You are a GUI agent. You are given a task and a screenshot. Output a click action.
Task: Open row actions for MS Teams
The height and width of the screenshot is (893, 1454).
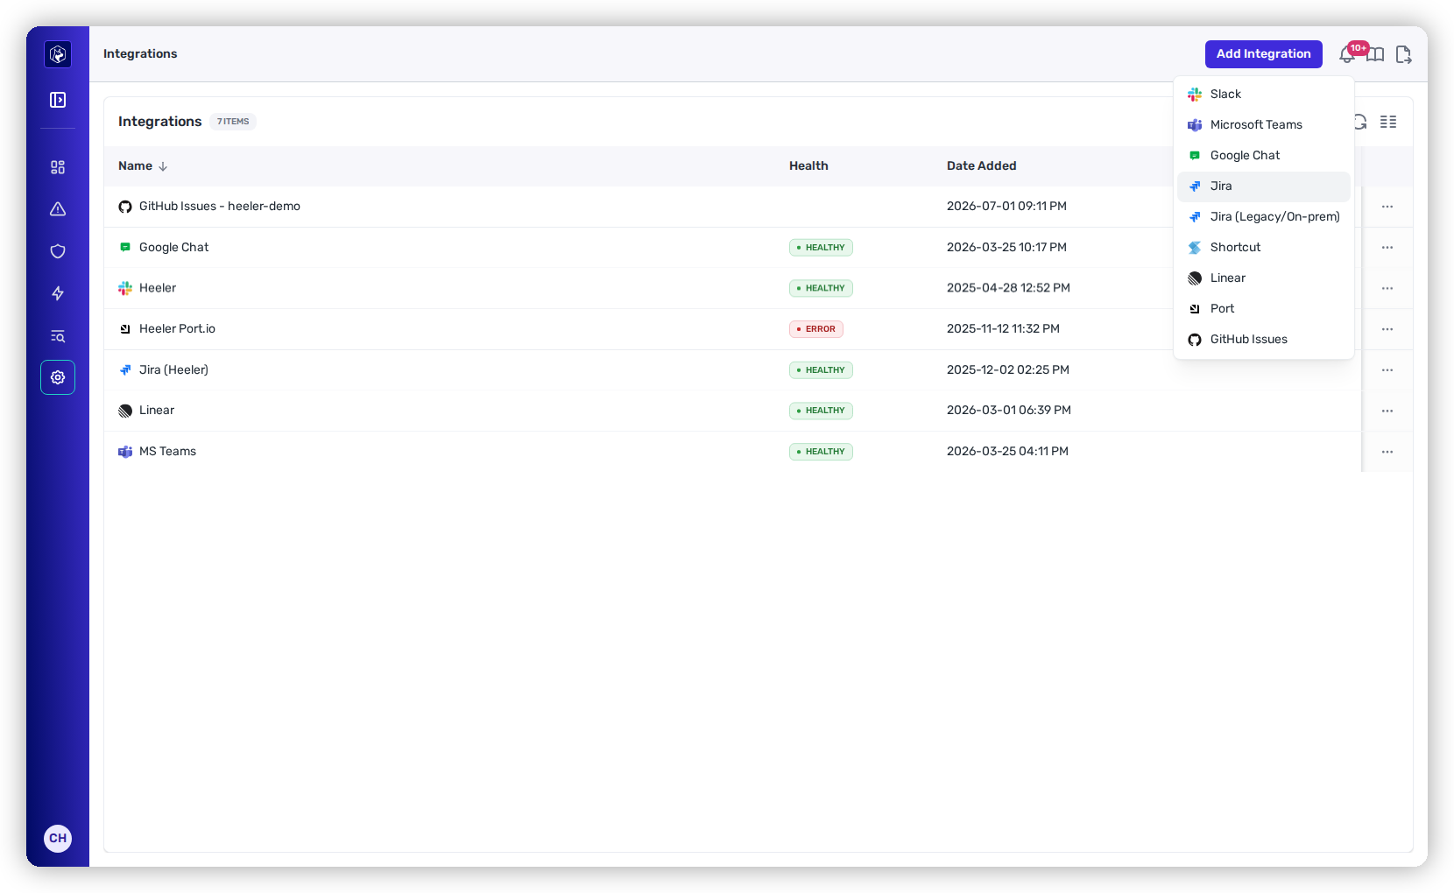pos(1387,452)
